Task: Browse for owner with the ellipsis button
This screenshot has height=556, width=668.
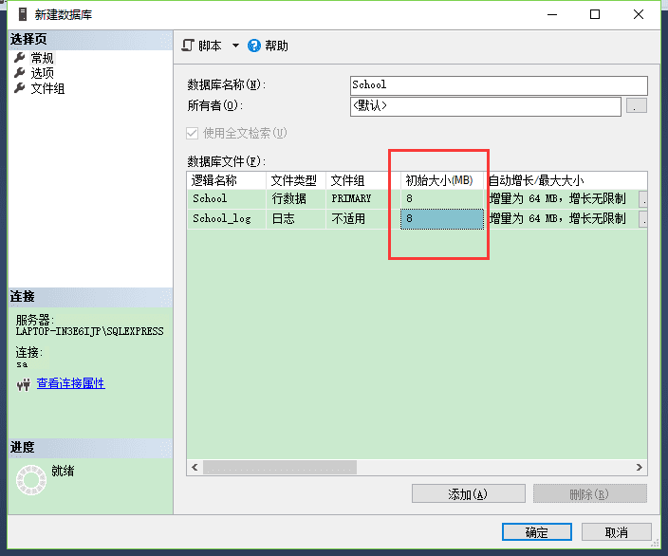Action: [637, 105]
